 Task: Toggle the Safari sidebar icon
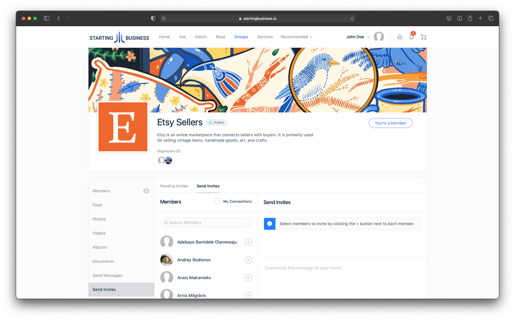click(47, 18)
